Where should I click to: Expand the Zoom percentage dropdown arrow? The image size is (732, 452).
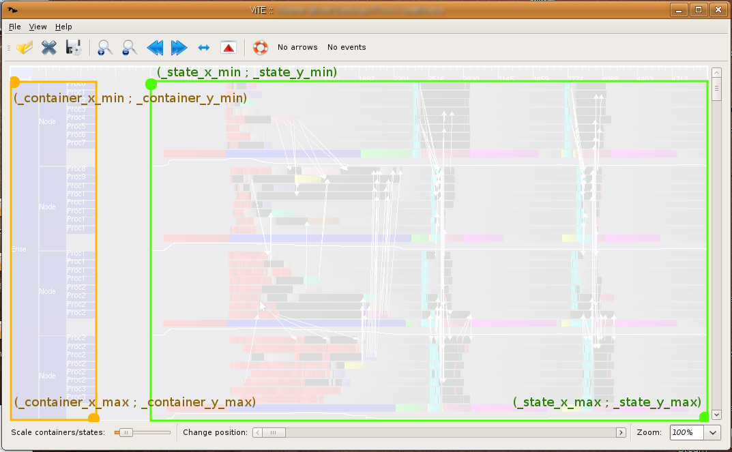coord(713,432)
